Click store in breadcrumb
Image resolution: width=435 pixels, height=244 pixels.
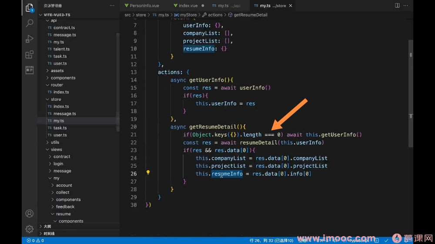coord(141,15)
